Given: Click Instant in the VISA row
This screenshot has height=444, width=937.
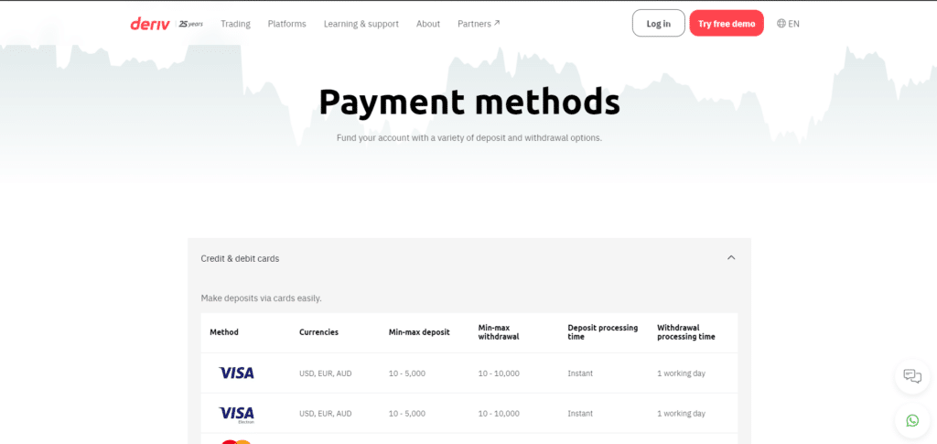Looking at the screenshot, I should (x=580, y=374).
